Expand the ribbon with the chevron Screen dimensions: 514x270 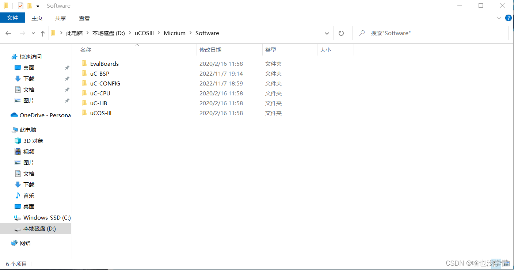click(499, 18)
